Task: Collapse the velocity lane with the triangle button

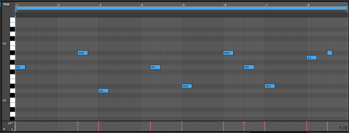Action: 4,129
